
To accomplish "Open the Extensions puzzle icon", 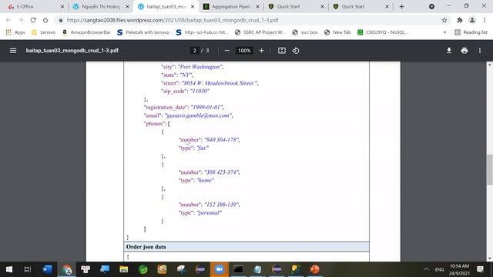I will [460, 20].
